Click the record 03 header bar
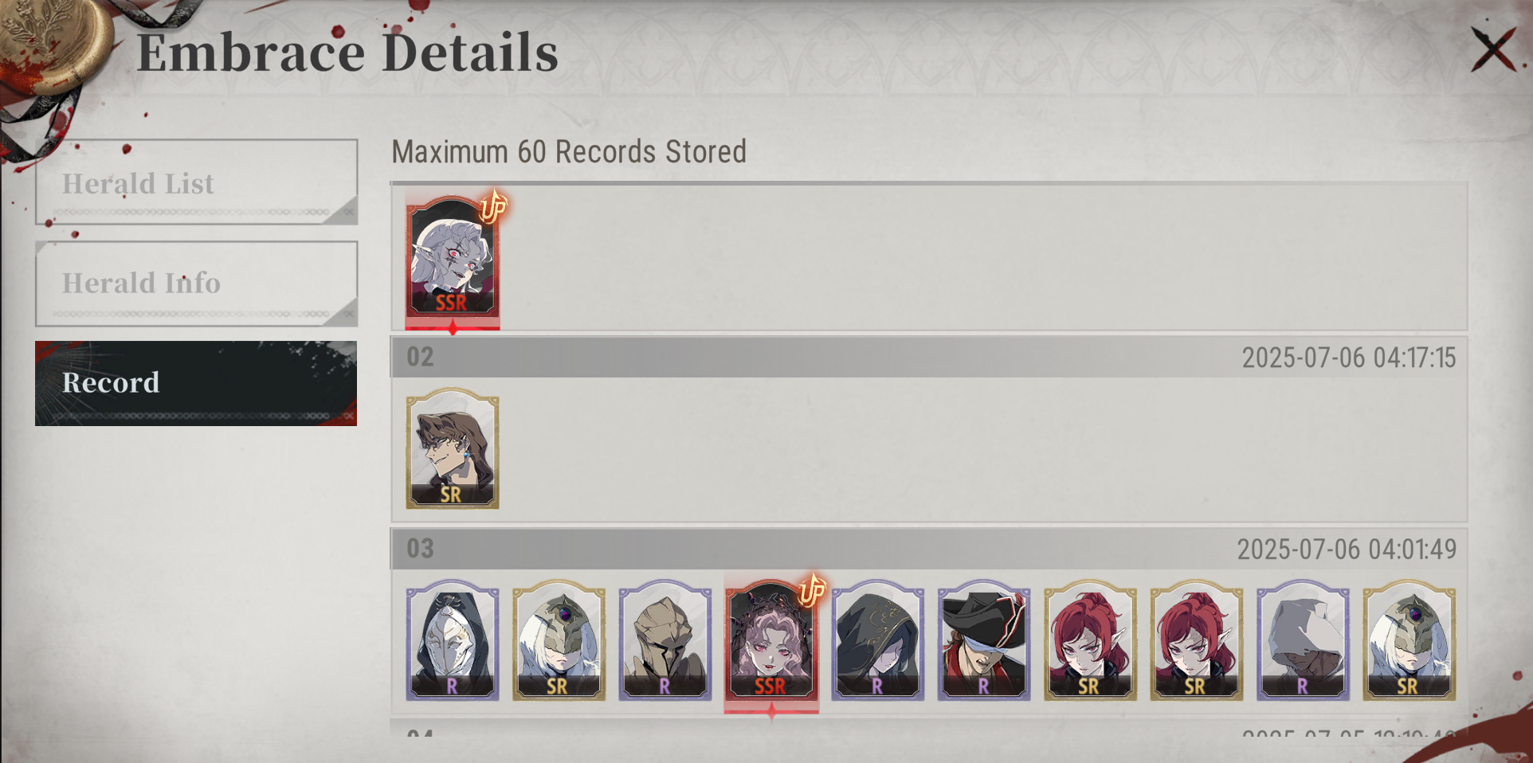 coord(929,549)
